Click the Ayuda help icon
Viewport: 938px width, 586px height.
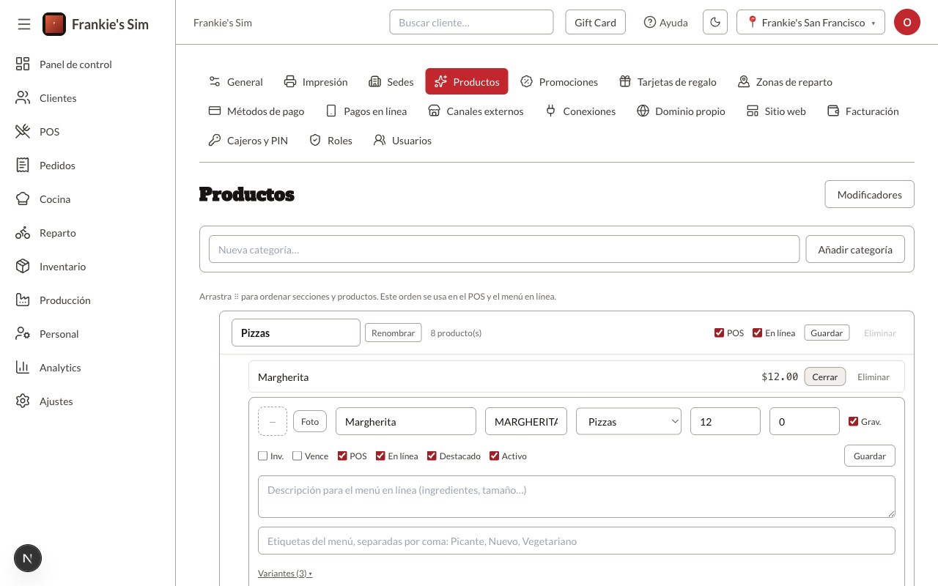pos(649,22)
